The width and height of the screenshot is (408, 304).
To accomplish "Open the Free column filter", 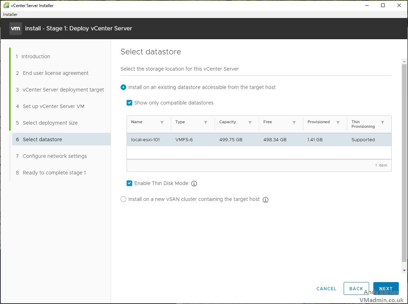I will [294, 123].
